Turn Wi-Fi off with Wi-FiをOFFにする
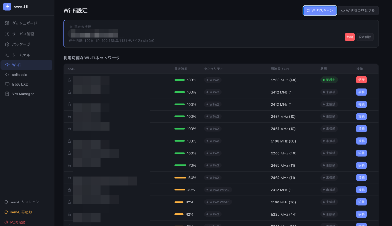Image resolution: width=392 pixels, height=226 pixels. pos(358,10)
